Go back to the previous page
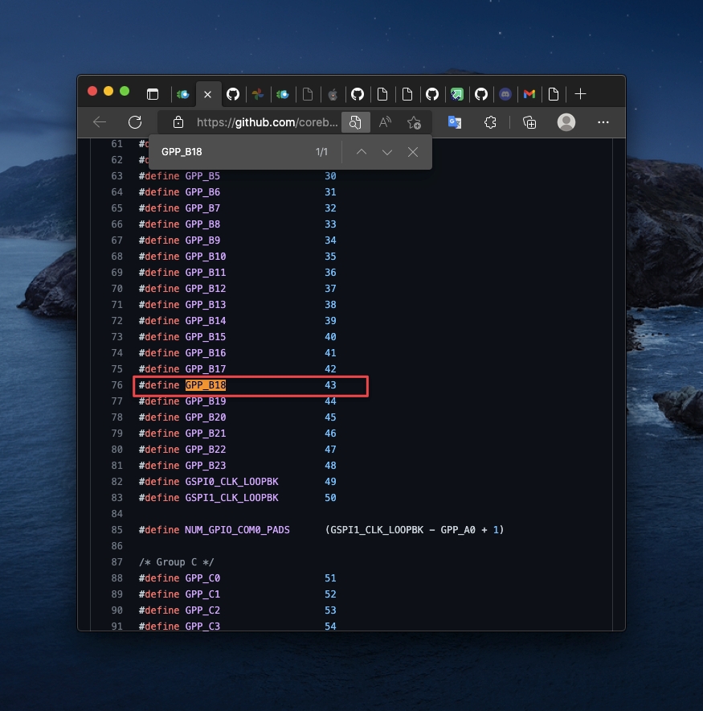Image resolution: width=703 pixels, height=711 pixels. point(100,122)
